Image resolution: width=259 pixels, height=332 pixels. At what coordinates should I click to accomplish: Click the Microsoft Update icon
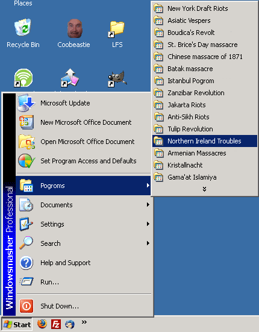point(26,103)
